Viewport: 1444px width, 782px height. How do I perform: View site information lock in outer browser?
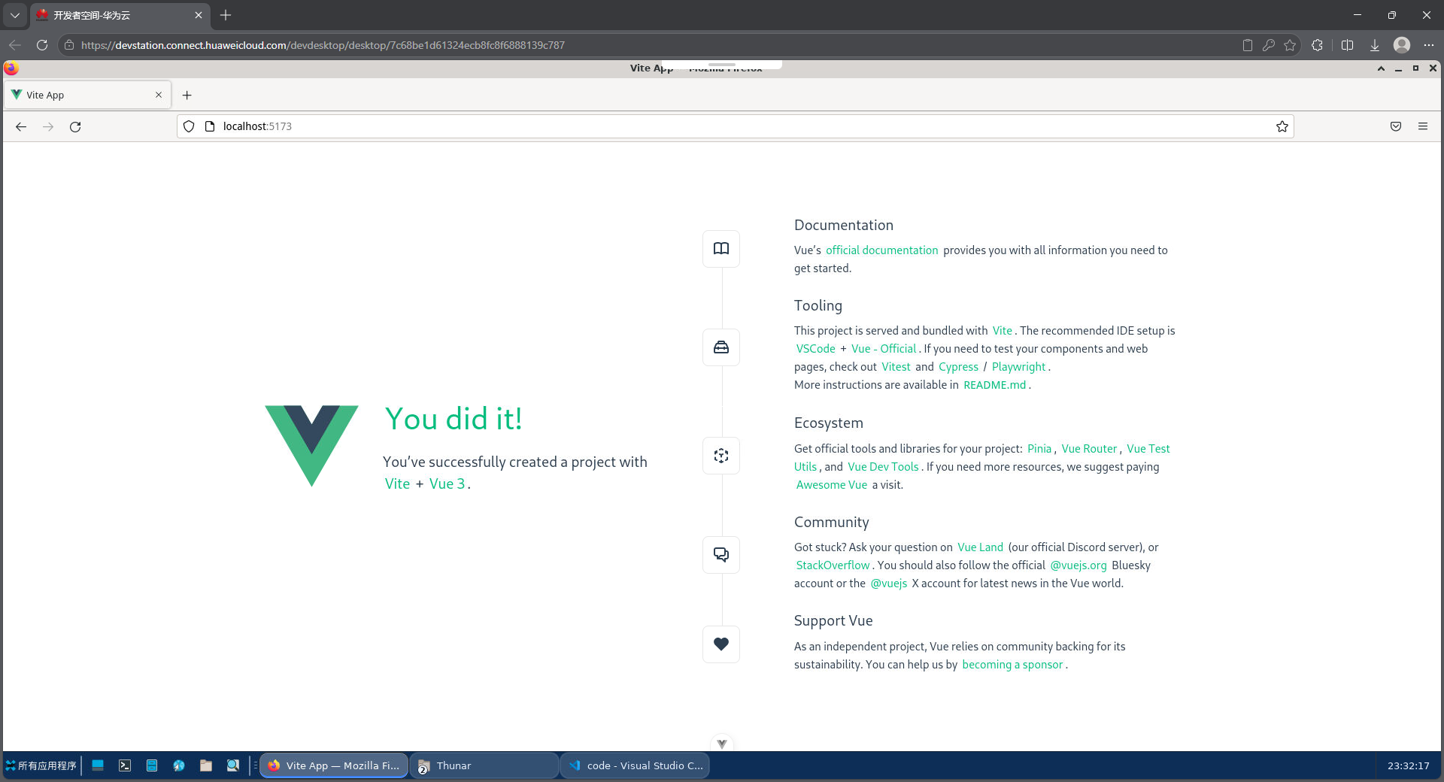(x=69, y=45)
